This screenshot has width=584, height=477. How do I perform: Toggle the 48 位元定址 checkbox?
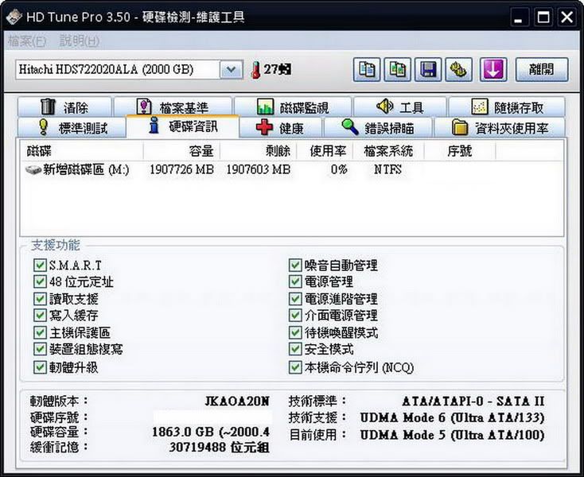(40, 281)
